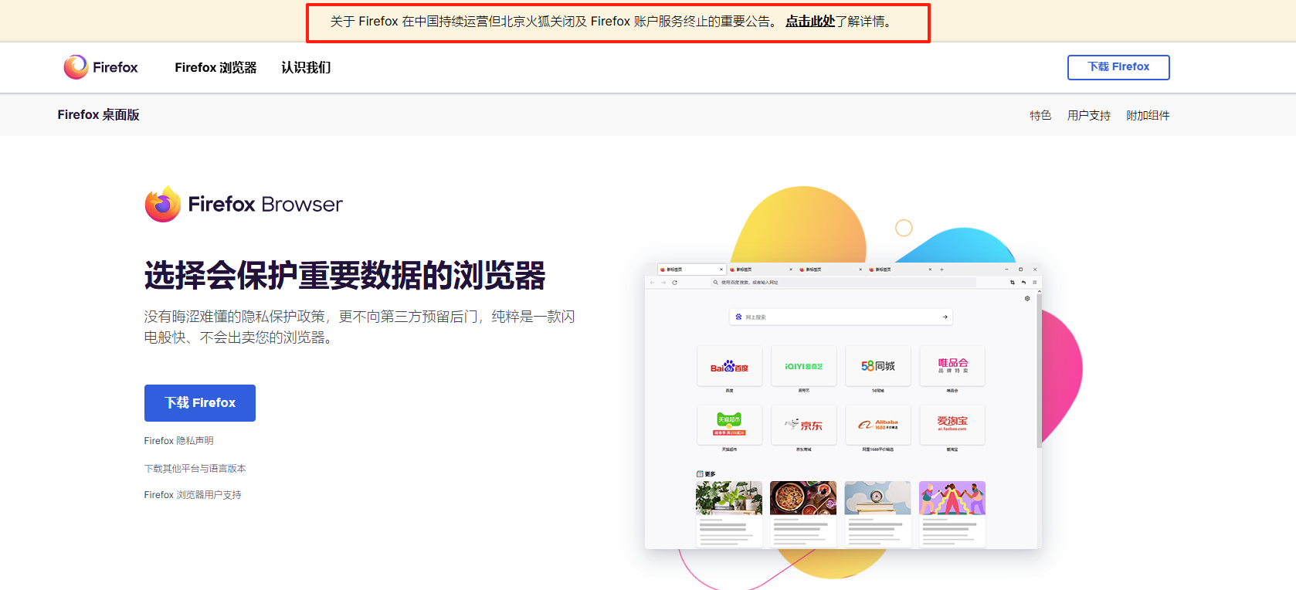Open the Firefox 隐私声明 link
The width and height of the screenshot is (1296, 590).
click(x=178, y=441)
